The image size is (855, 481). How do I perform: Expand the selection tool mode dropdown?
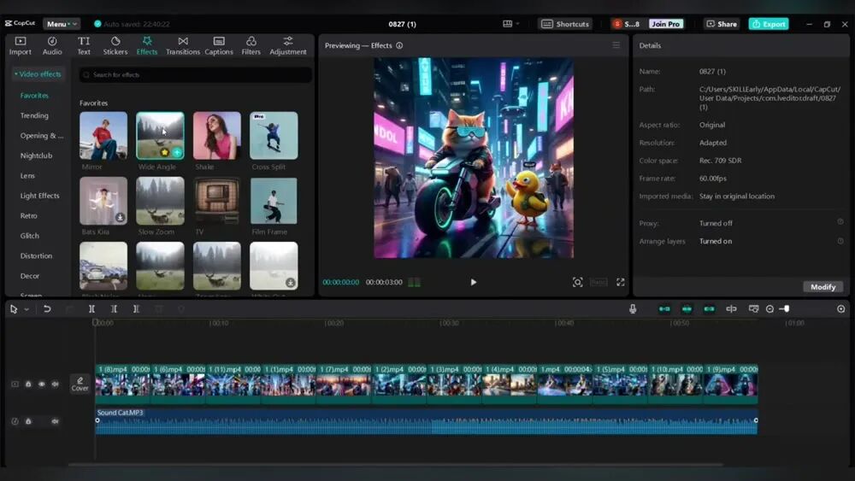[27, 309]
